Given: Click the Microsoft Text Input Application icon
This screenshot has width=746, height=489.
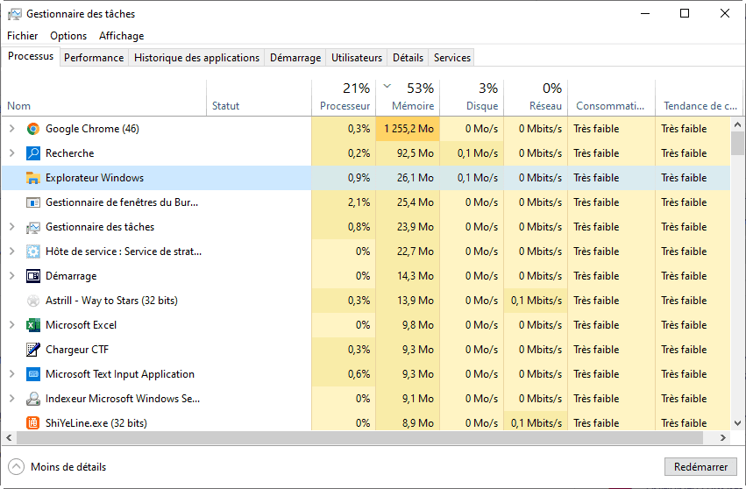Looking at the screenshot, I should click(x=33, y=374).
